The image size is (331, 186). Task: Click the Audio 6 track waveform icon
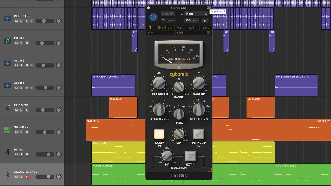click(7, 85)
